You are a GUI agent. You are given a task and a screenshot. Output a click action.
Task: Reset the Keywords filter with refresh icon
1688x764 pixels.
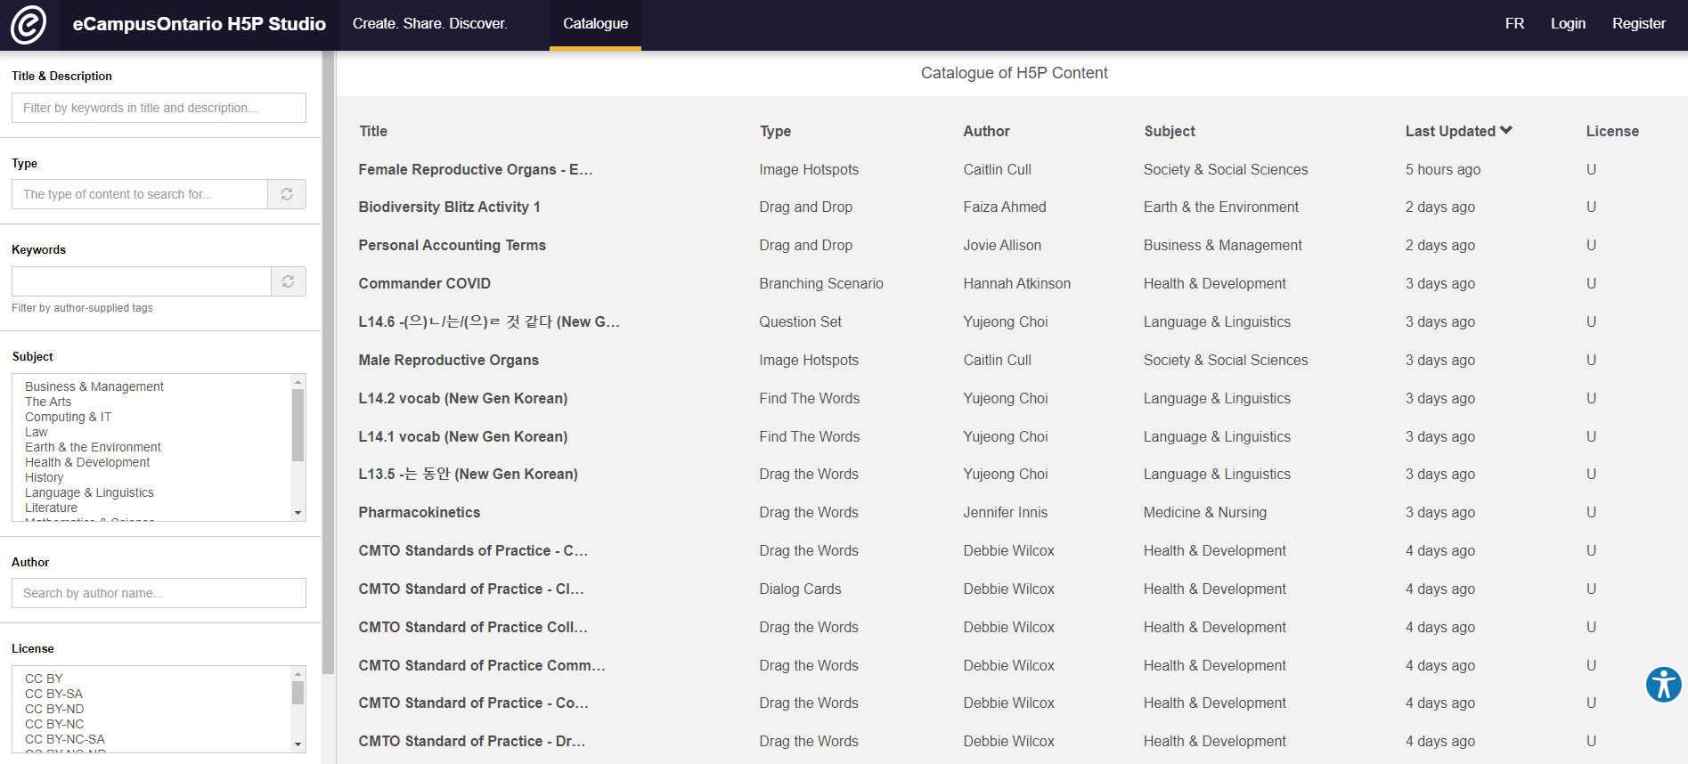[288, 281]
